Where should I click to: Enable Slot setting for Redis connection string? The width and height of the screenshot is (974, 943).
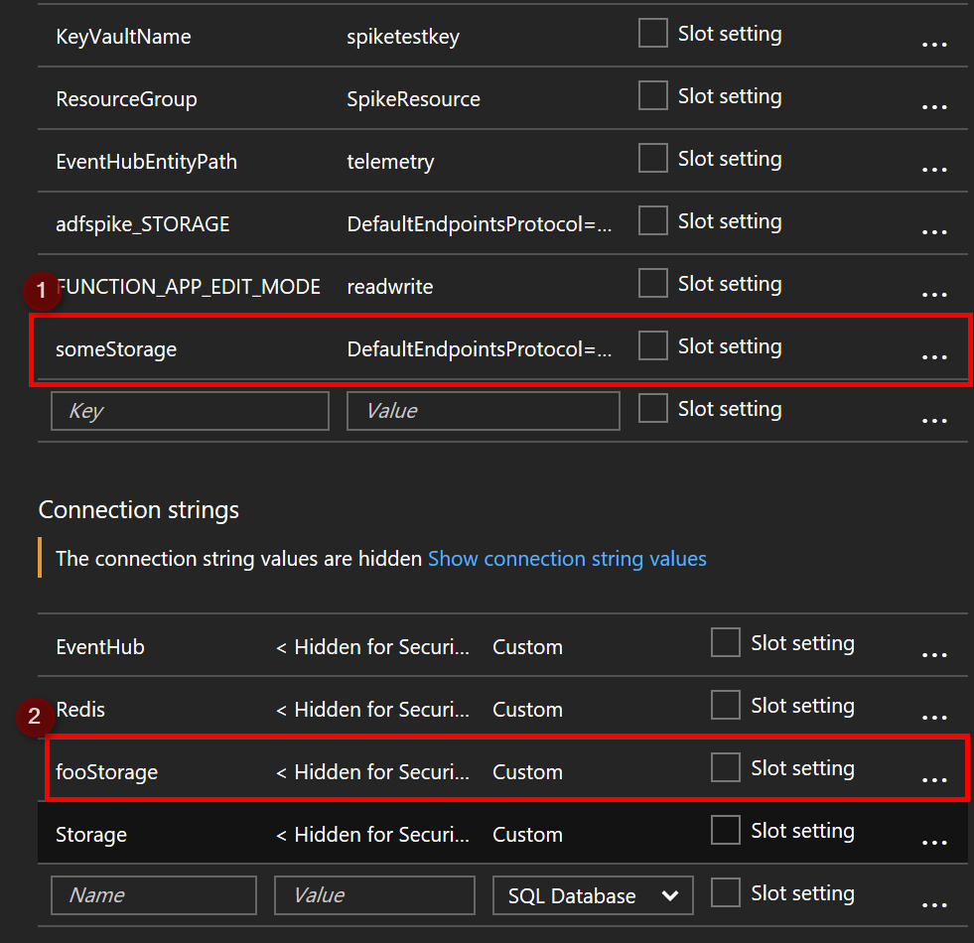click(726, 705)
